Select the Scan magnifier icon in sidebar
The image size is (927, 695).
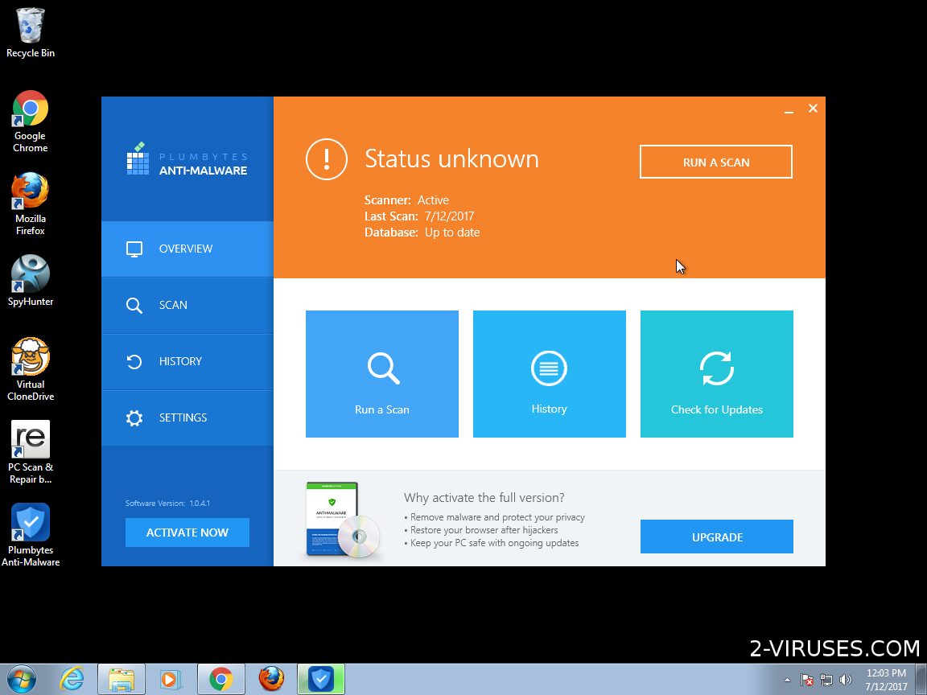click(134, 305)
